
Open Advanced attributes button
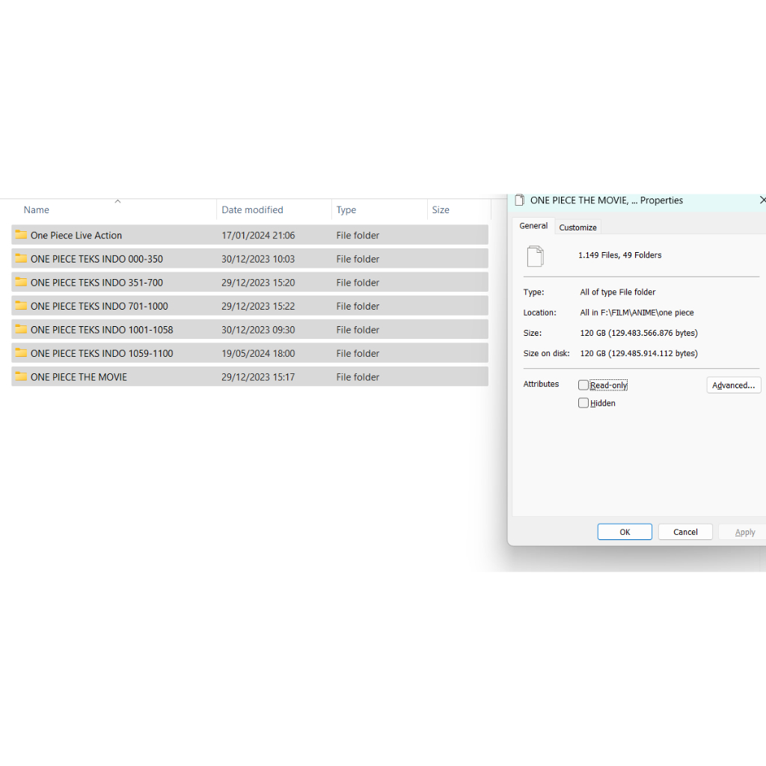(x=733, y=385)
